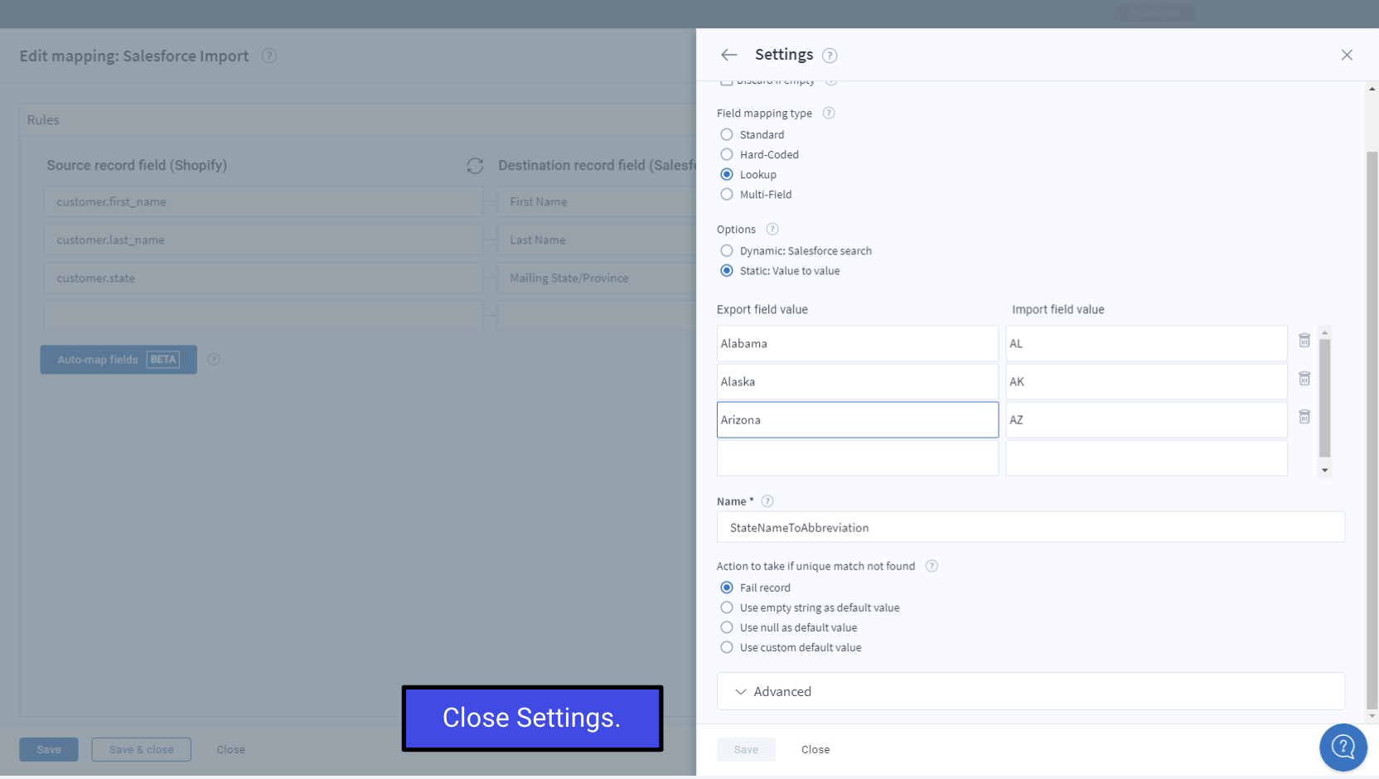Delete the Alaska lookup row
1379x779 pixels.
[1304, 379]
